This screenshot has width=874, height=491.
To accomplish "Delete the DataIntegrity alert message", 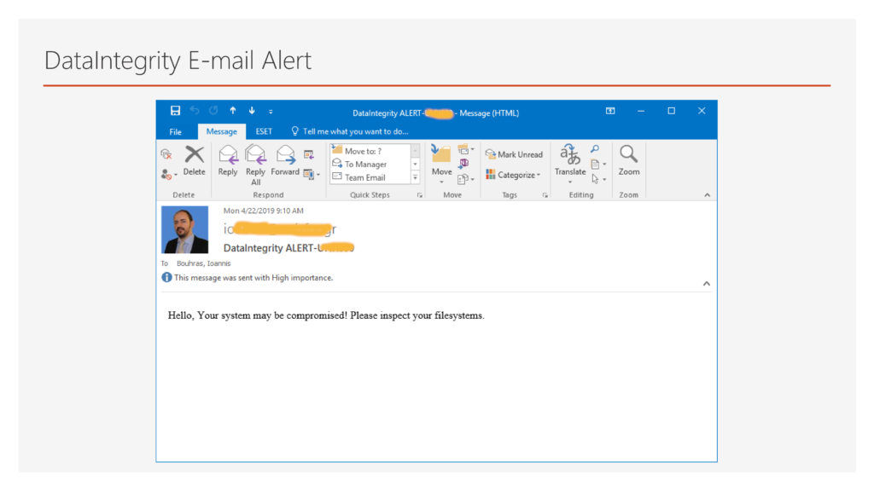I will click(194, 159).
